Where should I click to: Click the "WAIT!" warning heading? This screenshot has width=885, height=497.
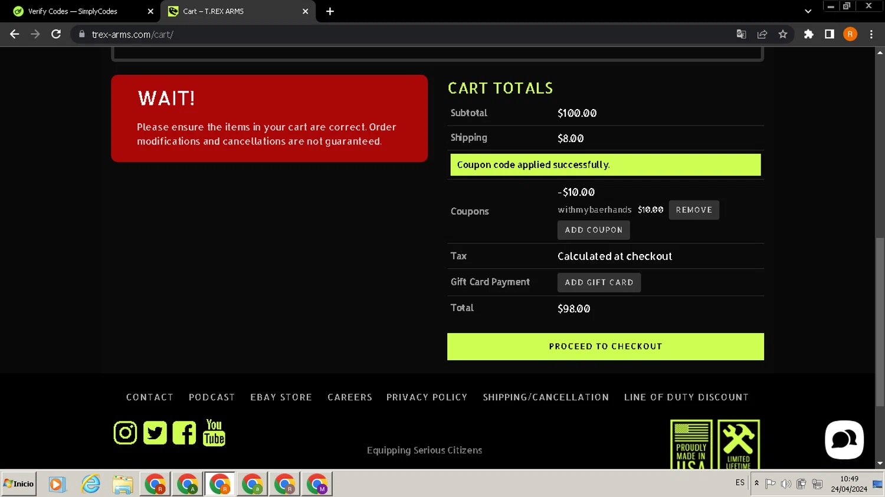tap(166, 98)
